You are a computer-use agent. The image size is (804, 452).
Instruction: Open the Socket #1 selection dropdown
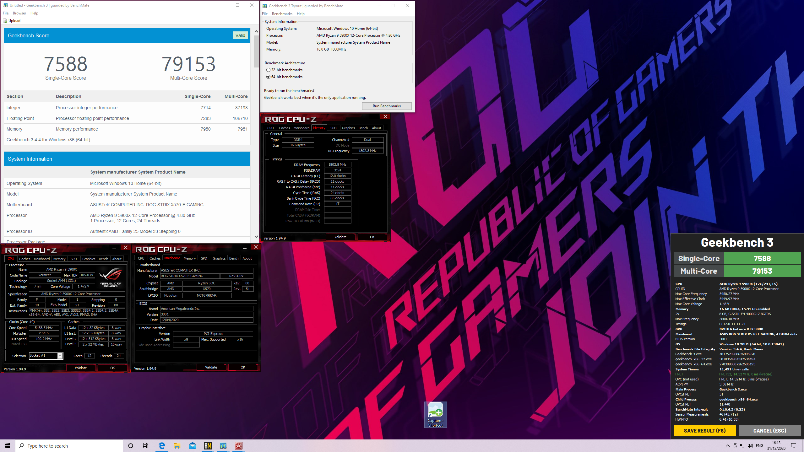click(x=60, y=356)
